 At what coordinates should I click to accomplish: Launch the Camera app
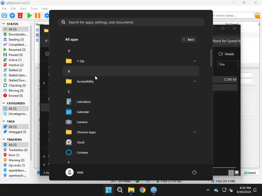pyautogui.click(x=131, y=122)
